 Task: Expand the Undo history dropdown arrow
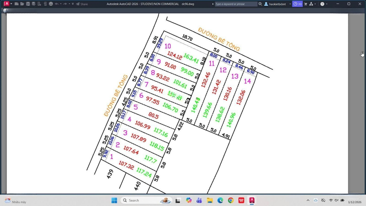tap(61, 4)
